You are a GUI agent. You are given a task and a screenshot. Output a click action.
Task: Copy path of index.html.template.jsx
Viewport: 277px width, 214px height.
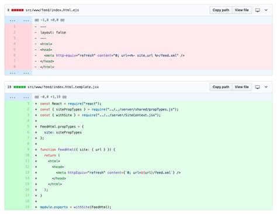click(x=221, y=87)
